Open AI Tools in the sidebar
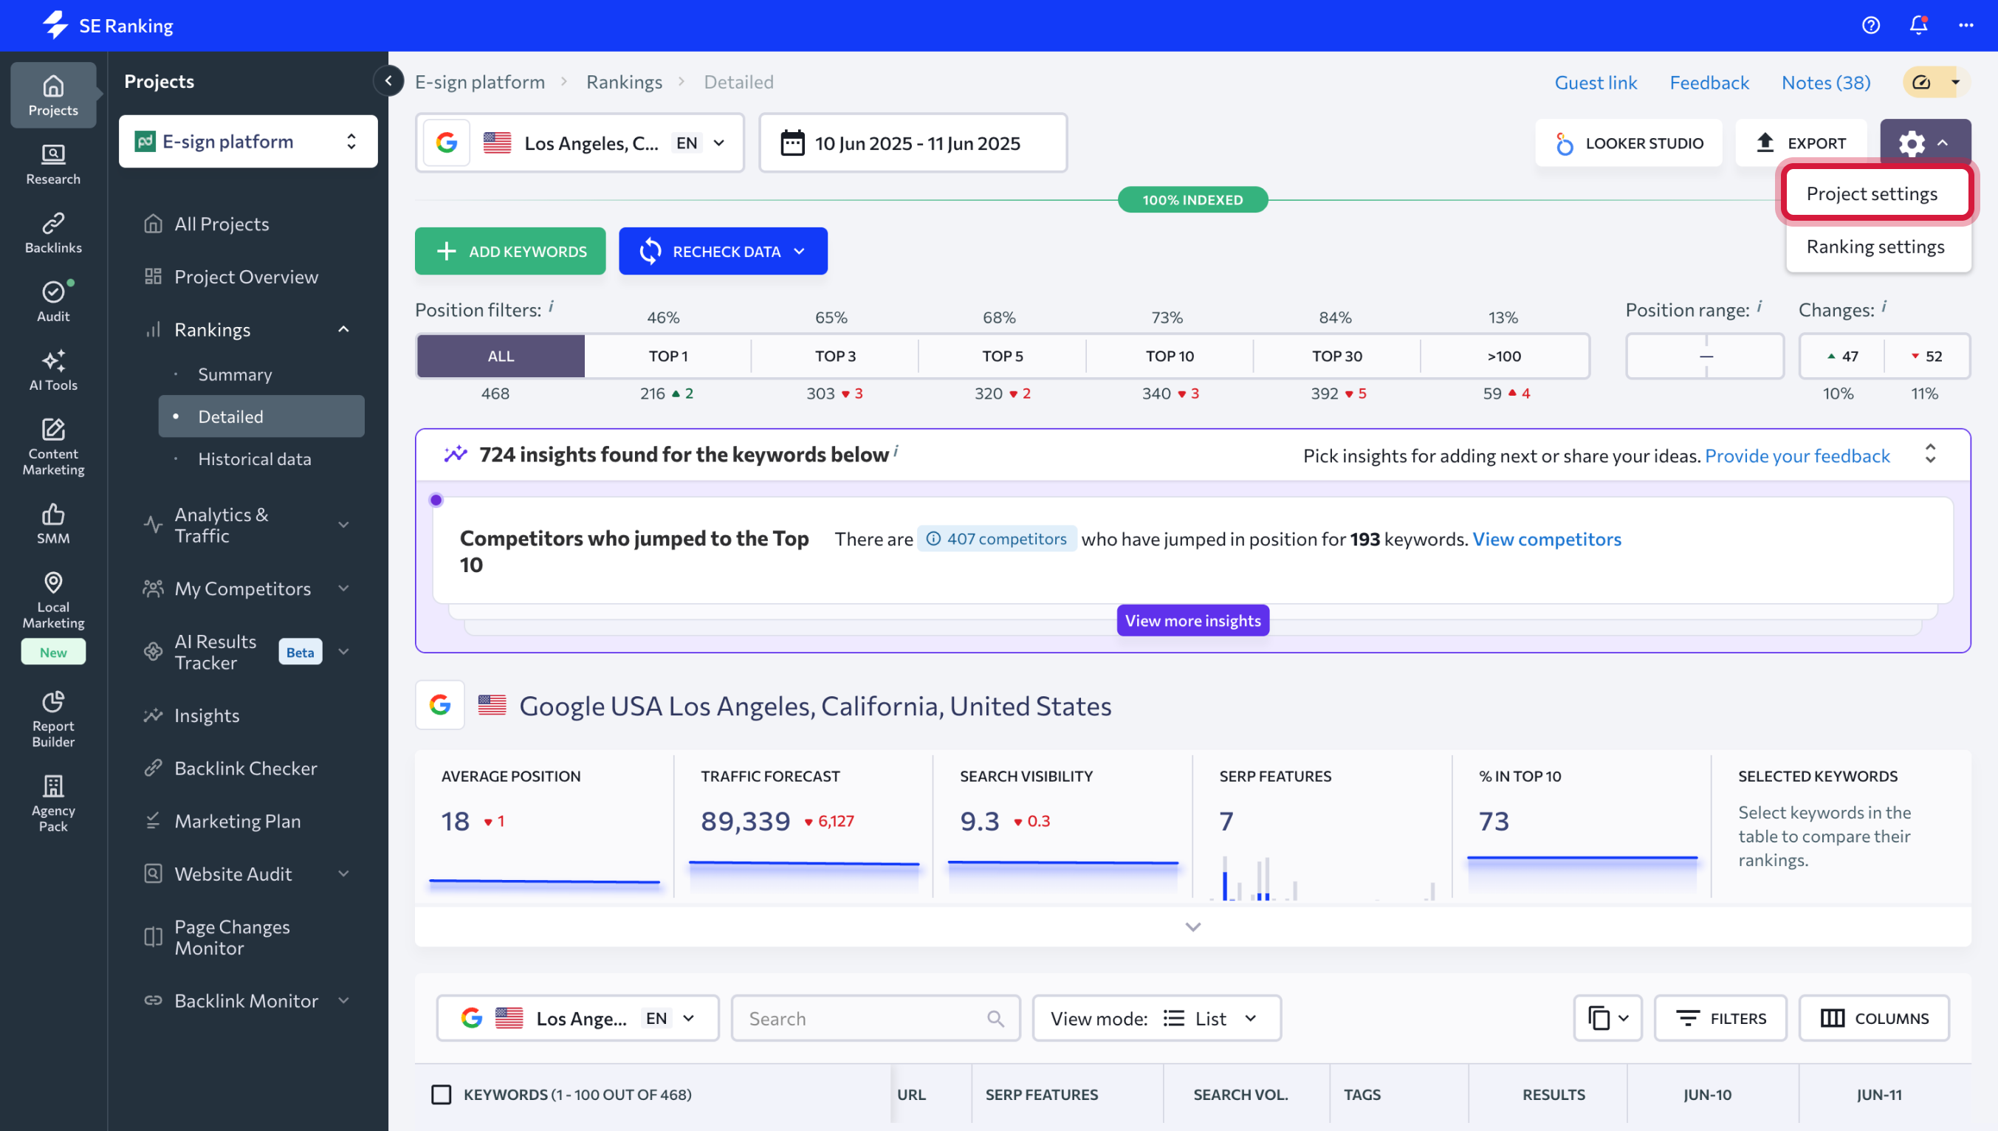 point(53,370)
